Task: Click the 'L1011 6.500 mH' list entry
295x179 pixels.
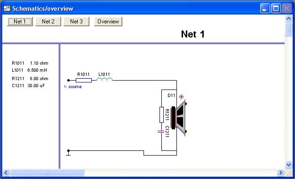Action: pos(29,70)
